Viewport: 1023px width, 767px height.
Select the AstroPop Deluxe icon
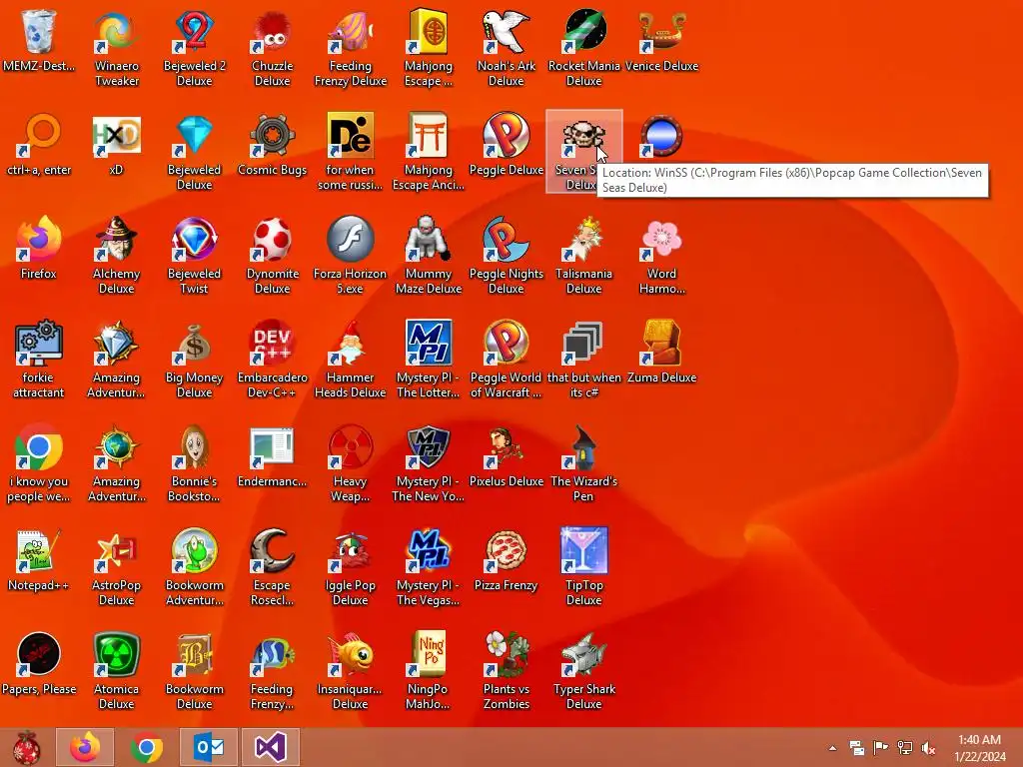tap(116, 550)
